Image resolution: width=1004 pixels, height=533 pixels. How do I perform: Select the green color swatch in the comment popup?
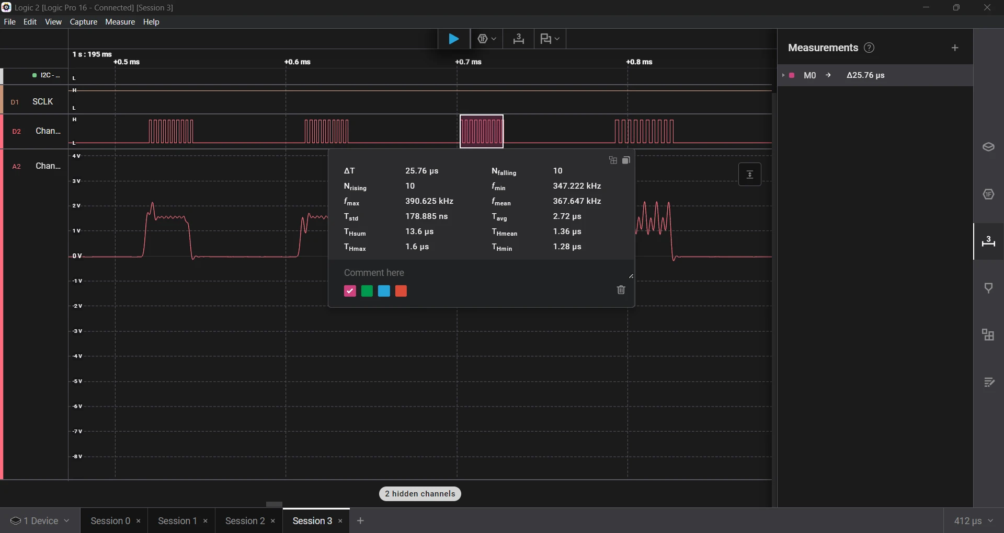click(367, 291)
